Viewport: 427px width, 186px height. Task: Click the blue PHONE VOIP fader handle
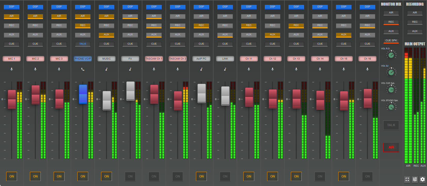coord(83,94)
